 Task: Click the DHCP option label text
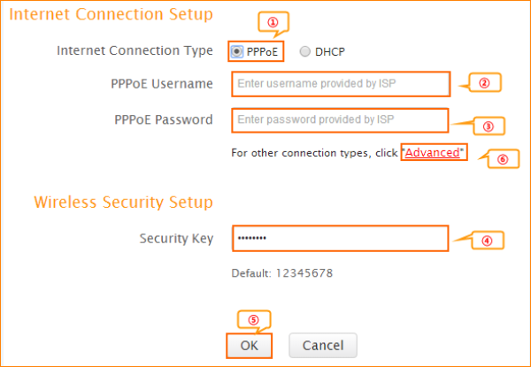329,51
